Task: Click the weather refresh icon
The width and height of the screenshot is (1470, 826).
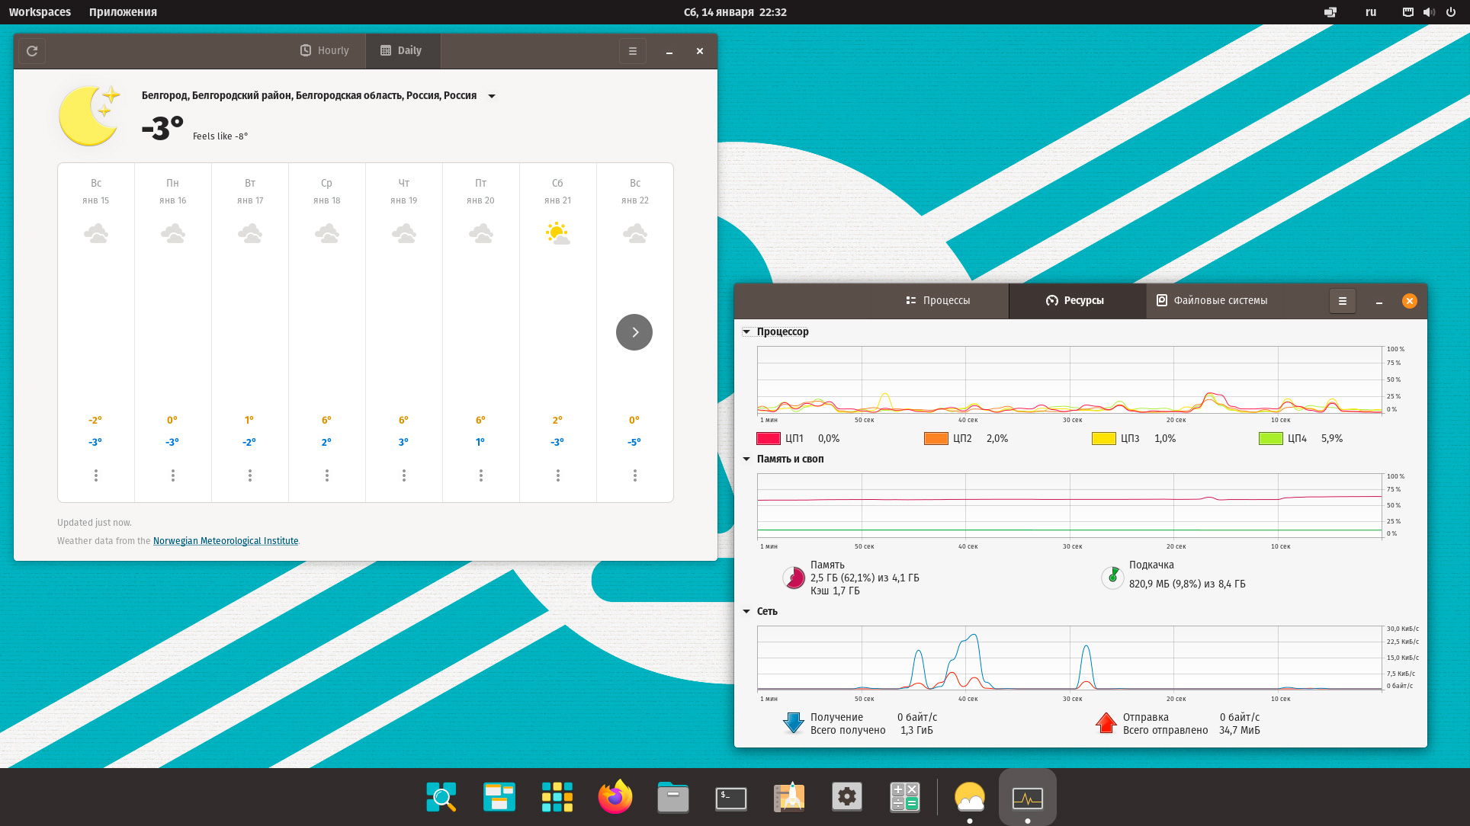Action: pos(32,51)
